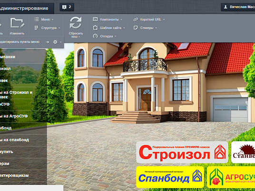Open the sidebar item ending 'купить'
The image size is (255, 191).
[23, 152]
